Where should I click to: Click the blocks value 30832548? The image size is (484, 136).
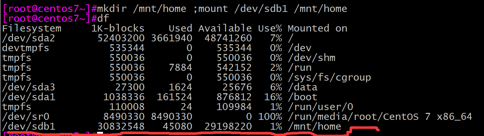point(121,126)
